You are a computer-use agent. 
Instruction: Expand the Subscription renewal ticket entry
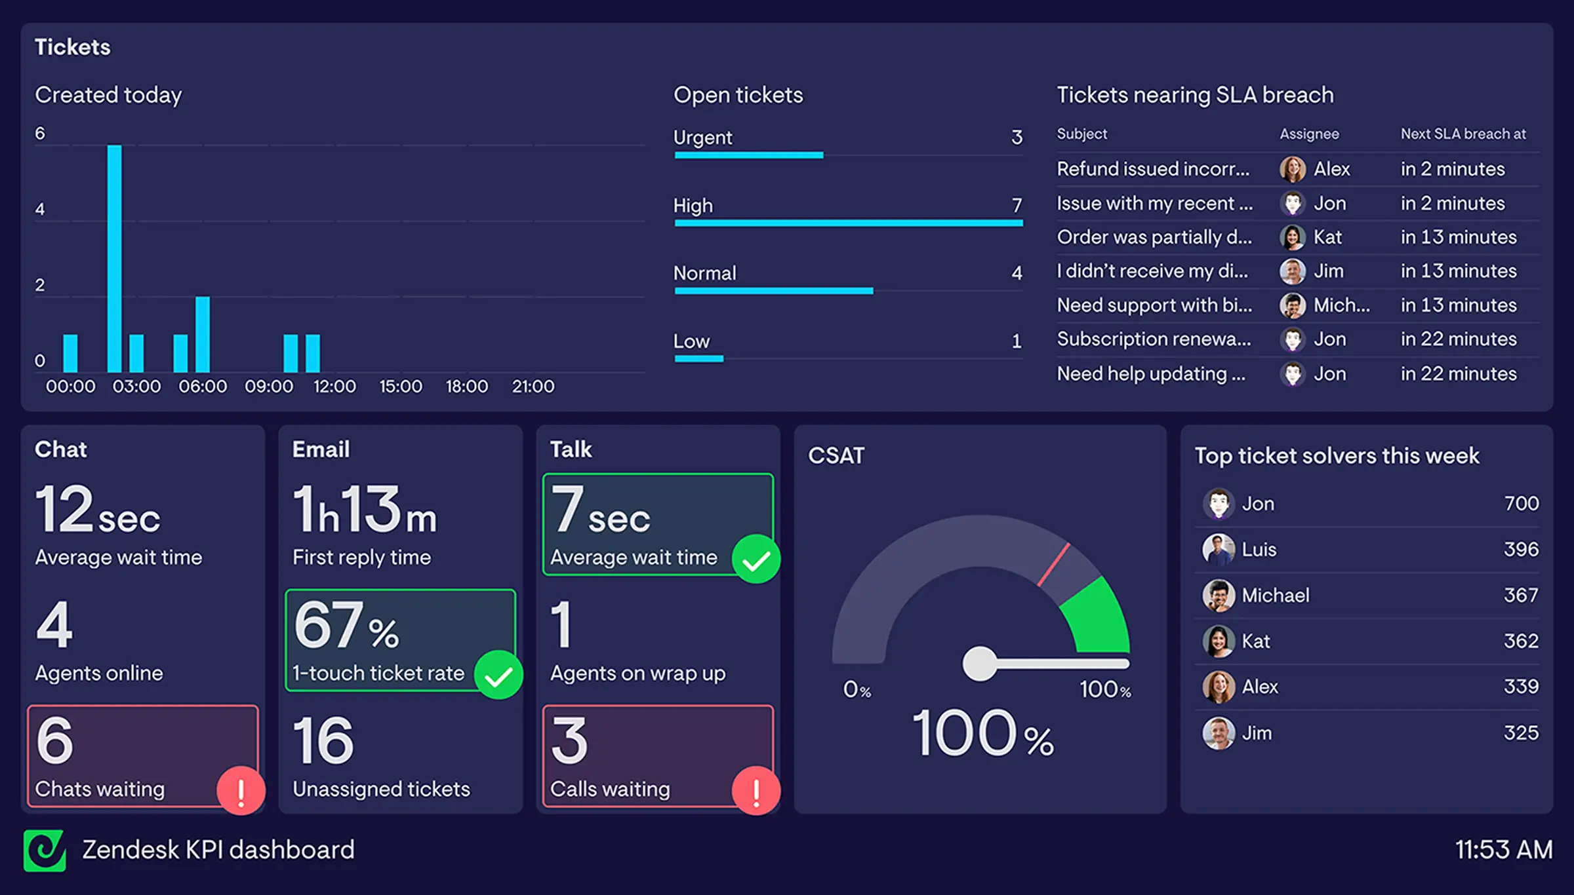click(x=1153, y=339)
